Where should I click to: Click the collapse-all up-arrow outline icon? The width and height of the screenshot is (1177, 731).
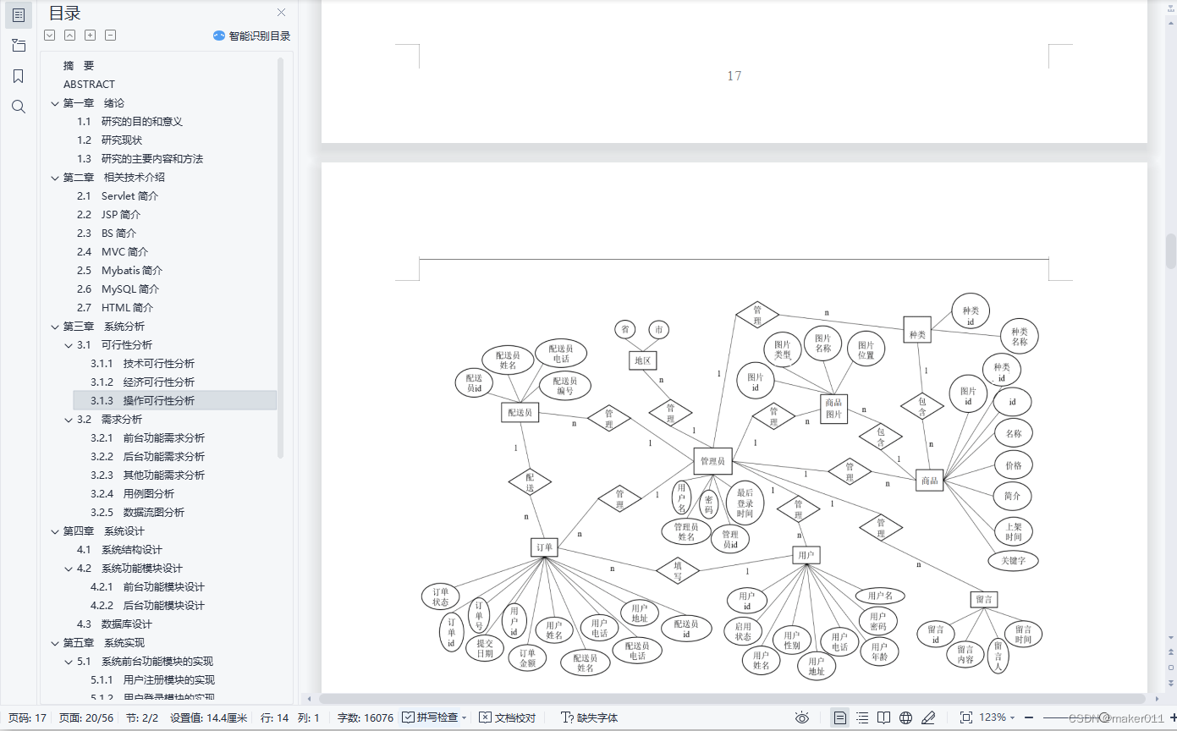[70, 36]
